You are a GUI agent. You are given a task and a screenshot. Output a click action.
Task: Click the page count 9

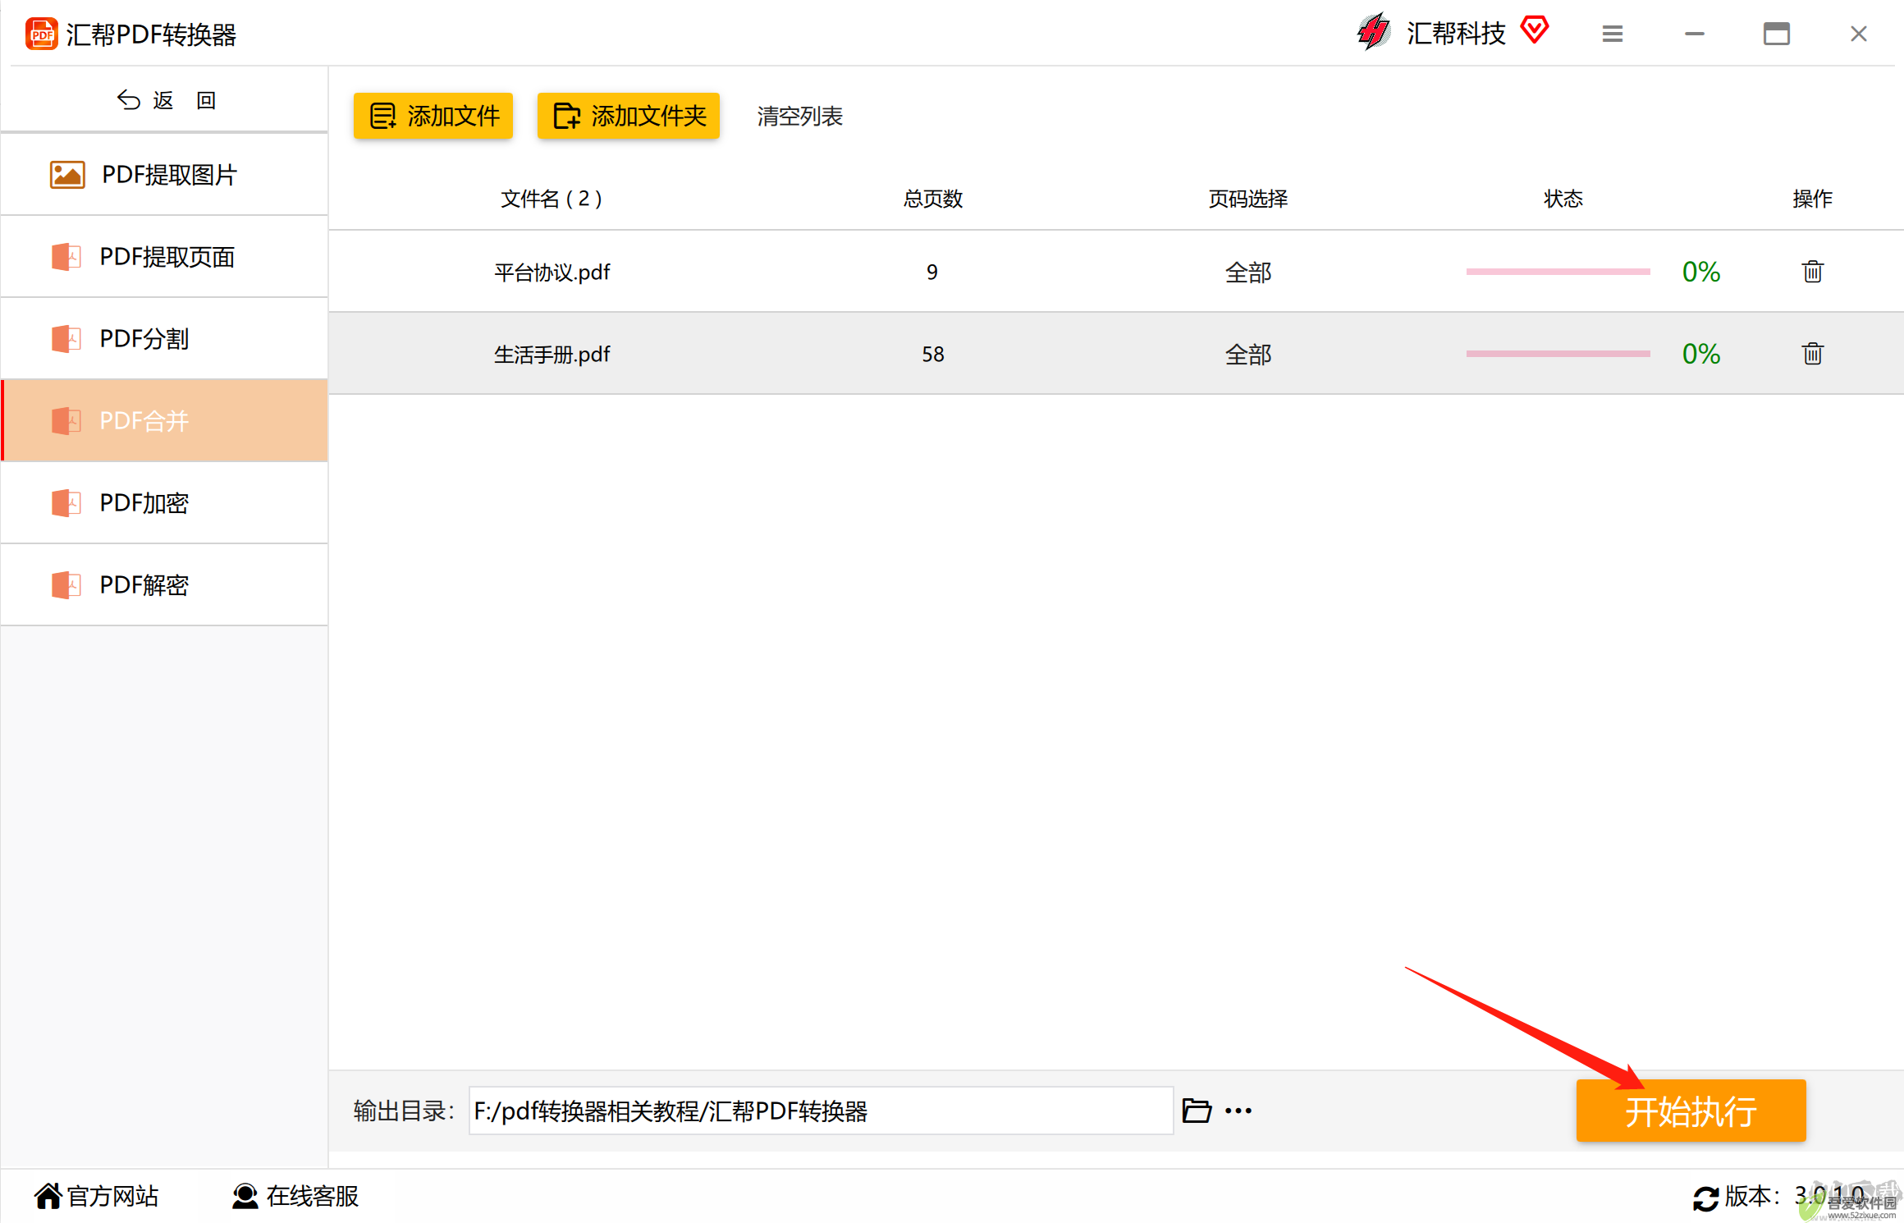coord(932,273)
